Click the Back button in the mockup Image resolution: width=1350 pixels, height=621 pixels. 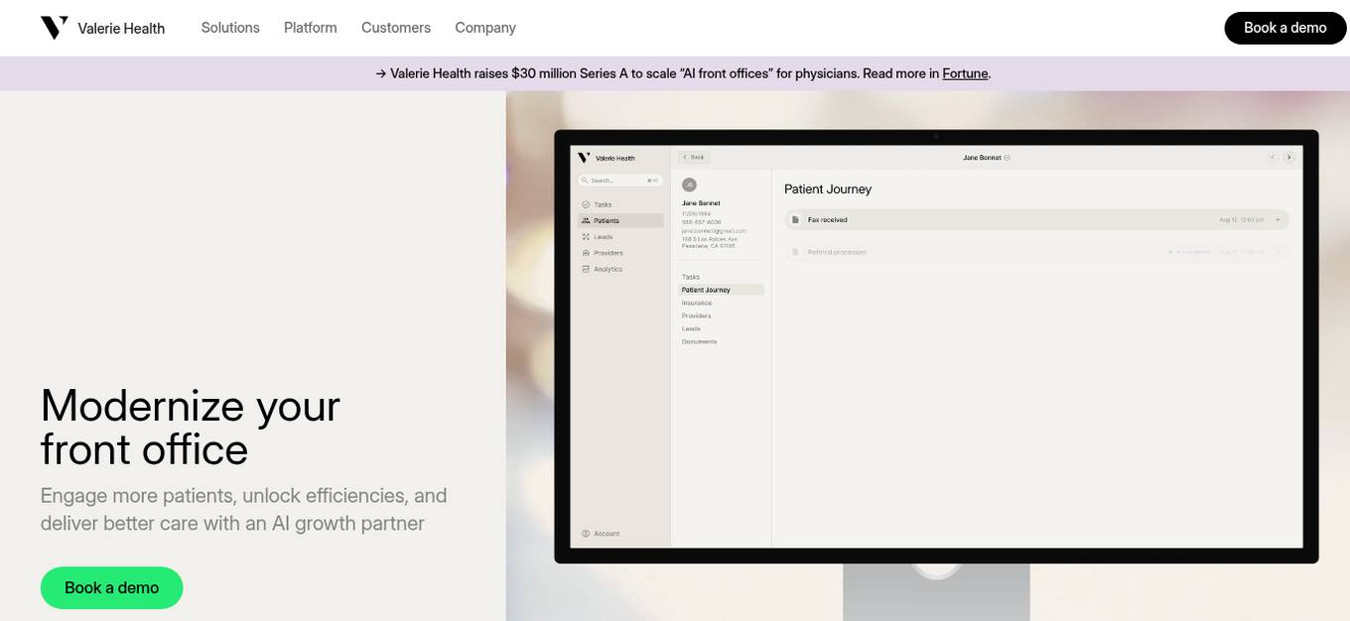coord(694,157)
